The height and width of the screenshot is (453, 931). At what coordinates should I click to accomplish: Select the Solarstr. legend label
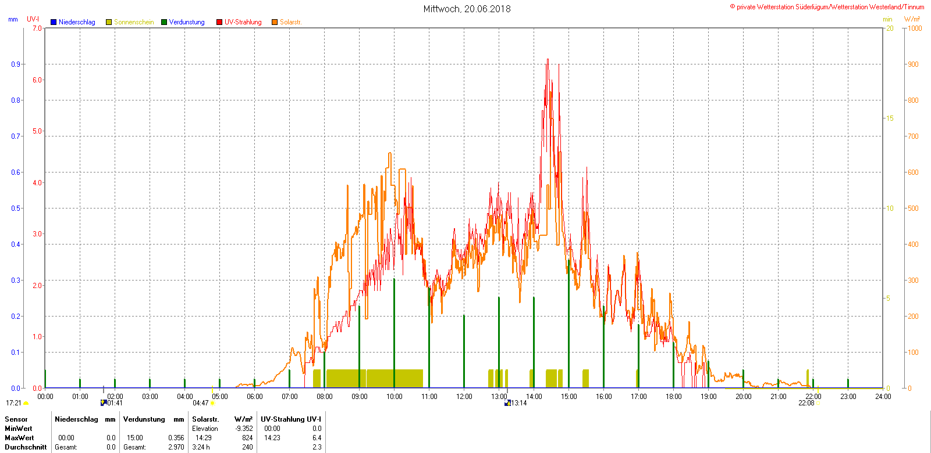[291, 22]
